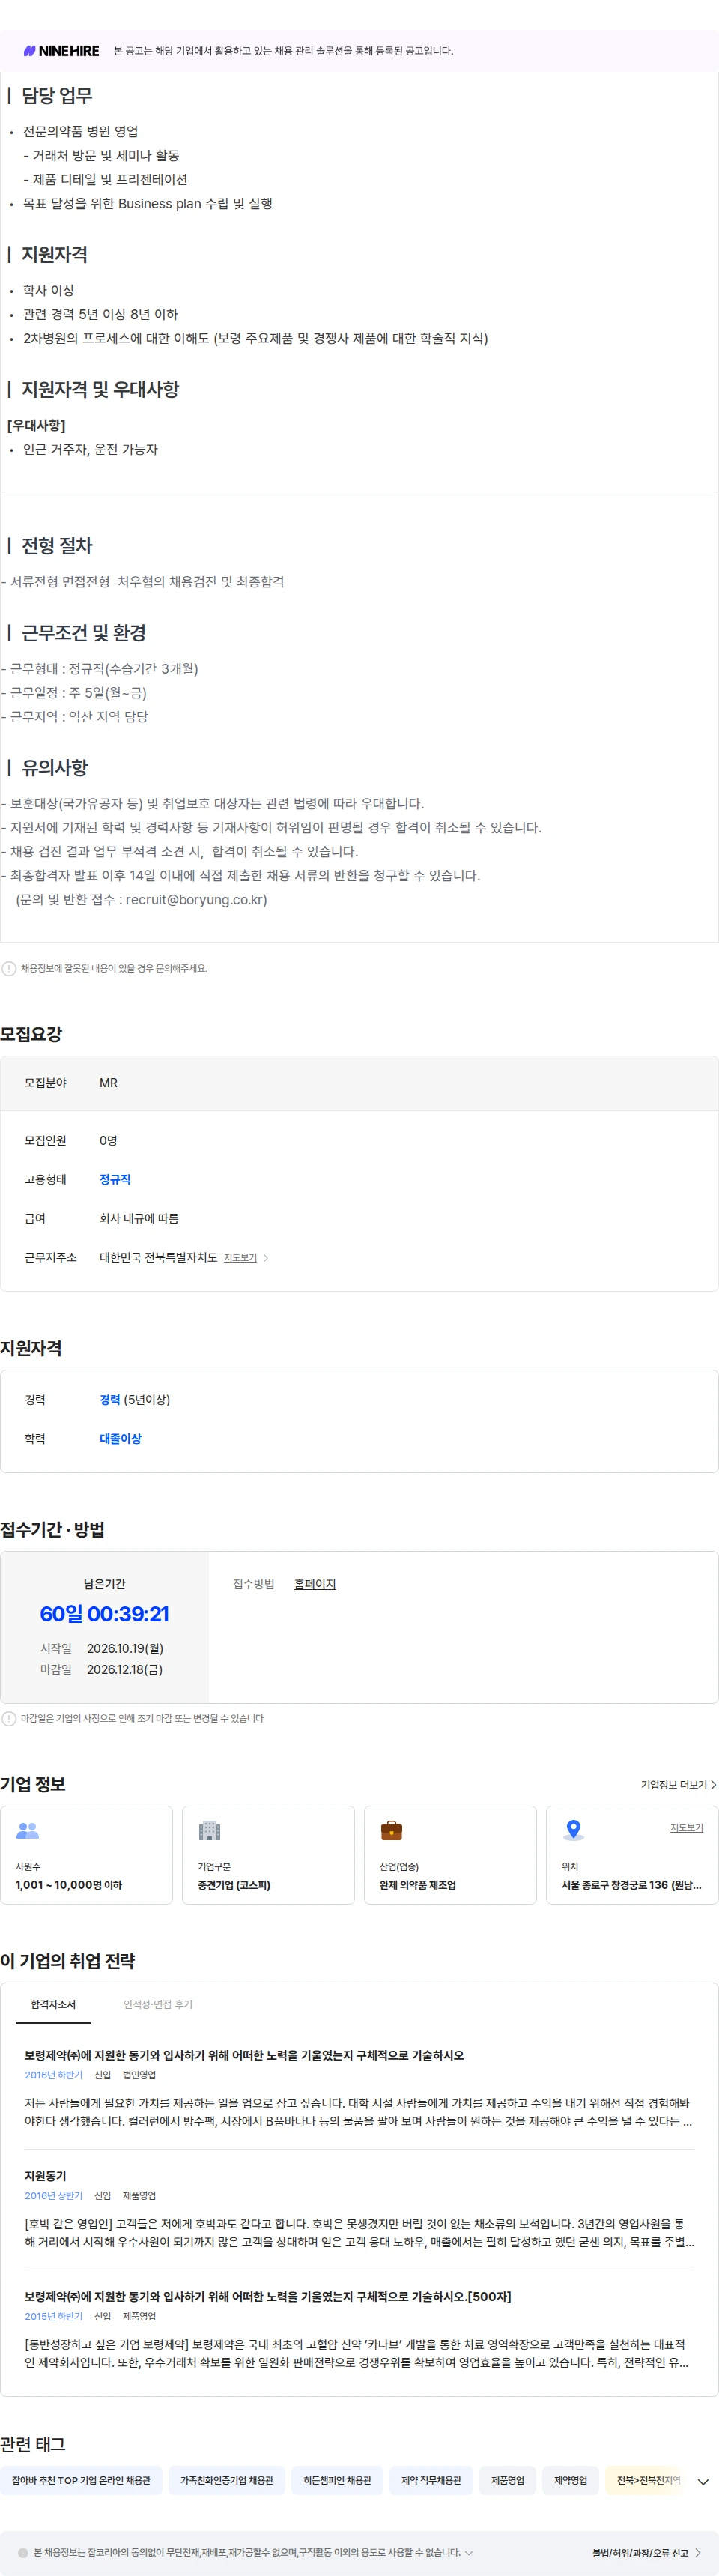This screenshot has height=2576, width=719.
Task: Click the 대한민국 전북특별자치도 address text
Action: (158, 1257)
